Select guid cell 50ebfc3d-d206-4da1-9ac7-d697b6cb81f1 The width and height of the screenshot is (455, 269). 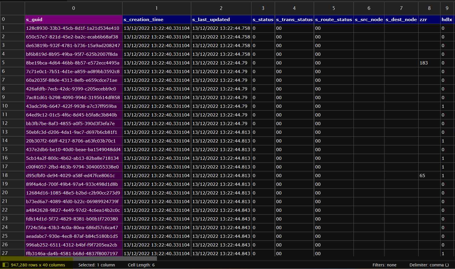(x=73, y=132)
